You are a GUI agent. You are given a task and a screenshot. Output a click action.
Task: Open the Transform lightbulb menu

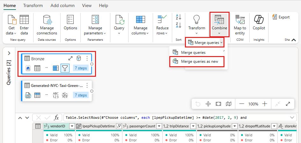(196, 25)
